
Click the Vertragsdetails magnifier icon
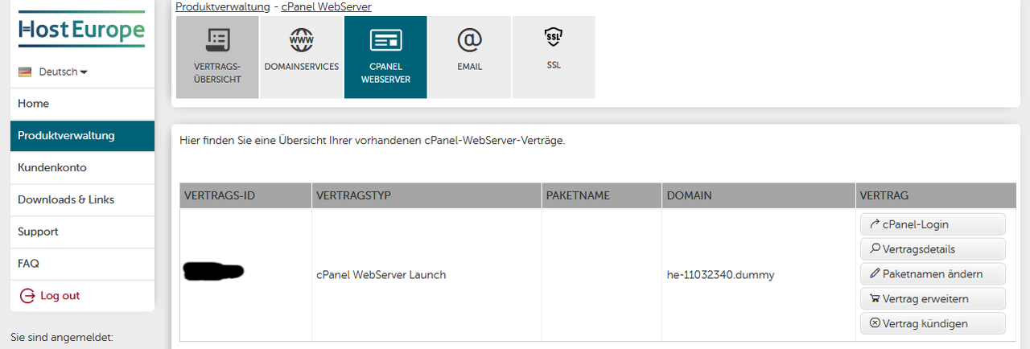[x=875, y=249]
